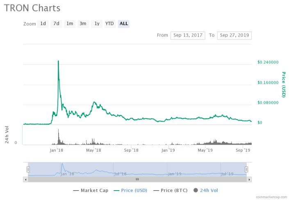Click the navigator scroll left arrow
Viewport: 291px width, 200px height.
point(25,180)
